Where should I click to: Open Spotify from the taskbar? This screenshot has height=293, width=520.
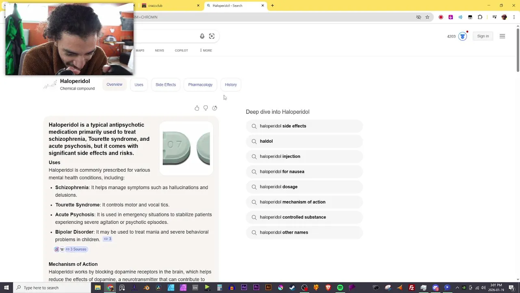[x=340, y=288]
